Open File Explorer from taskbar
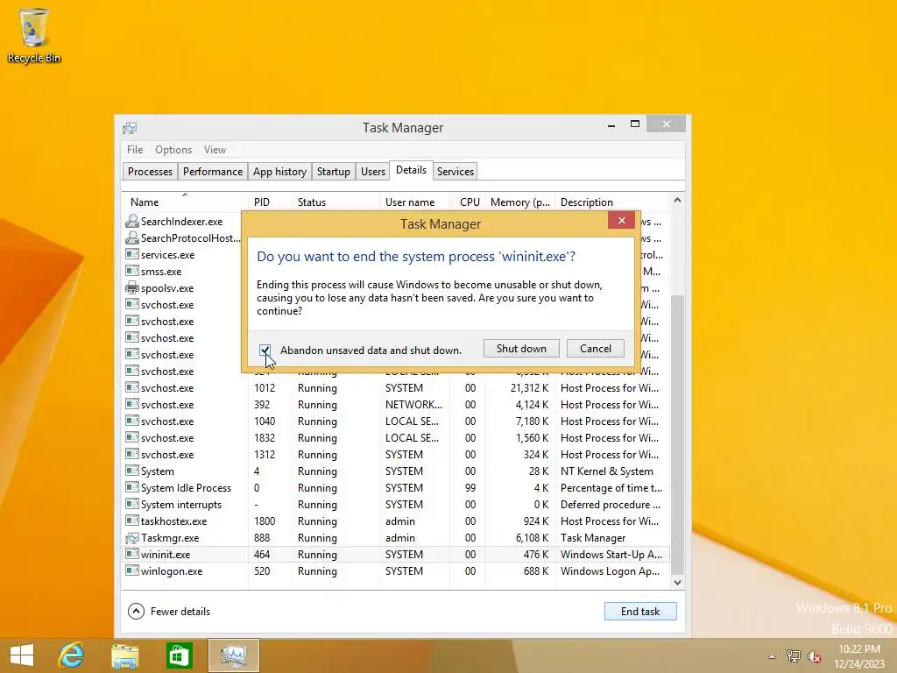897x673 pixels. click(x=124, y=655)
